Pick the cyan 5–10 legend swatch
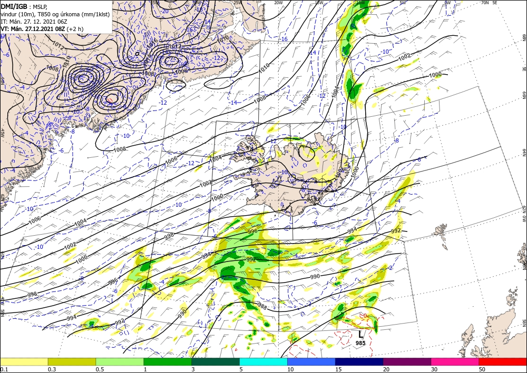The height and width of the screenshot is (373, 527). [263, 361]
